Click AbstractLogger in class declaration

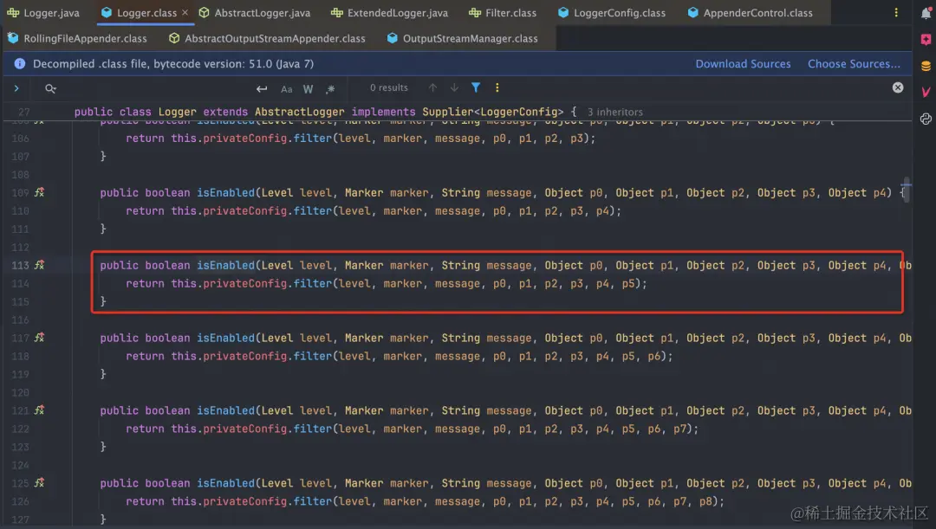click(299, 112)
